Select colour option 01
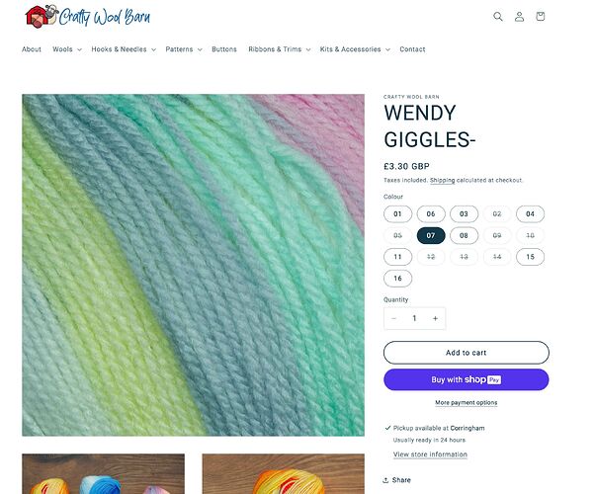This screenshot has width=594, height=494. (x=397, y=214)
